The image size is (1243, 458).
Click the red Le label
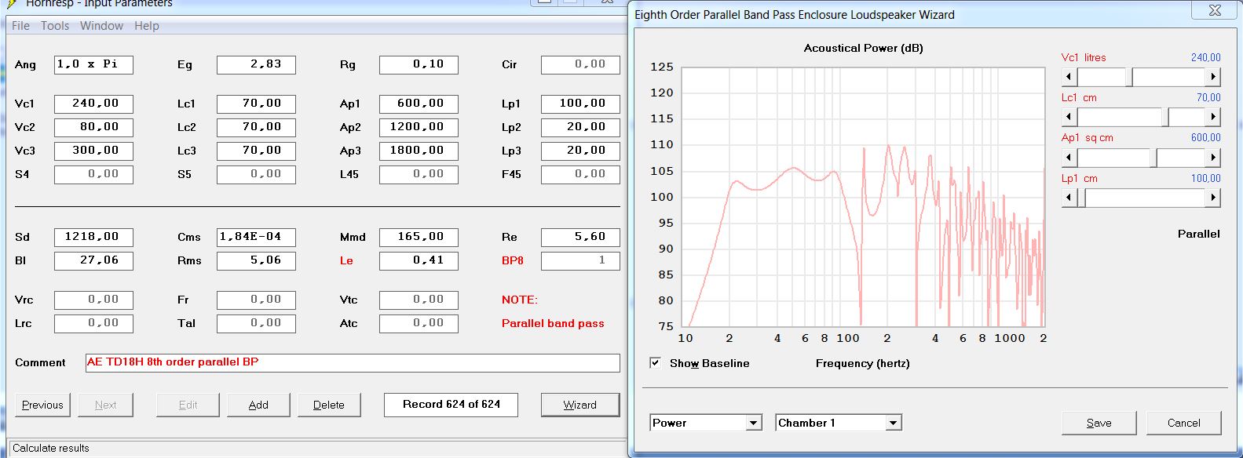coord(346,260)
